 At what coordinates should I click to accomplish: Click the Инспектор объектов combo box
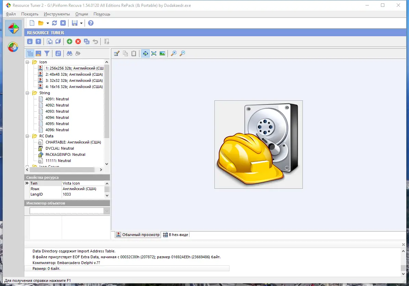(x=69, y=211)
